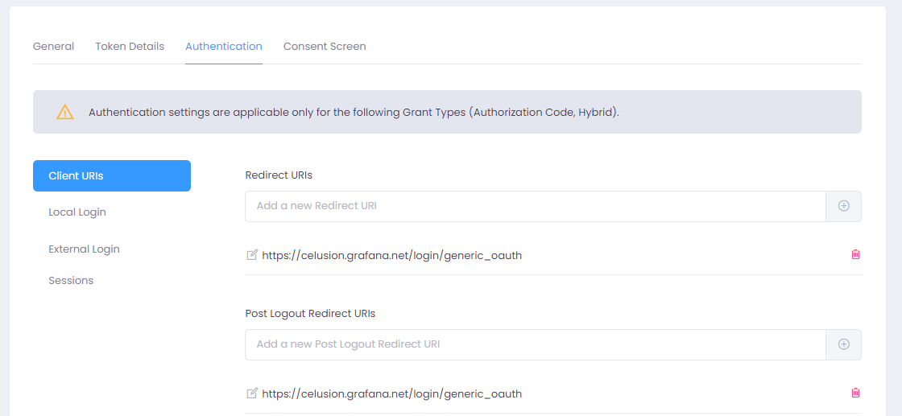Edit the Redirect URI entry pencil icon
The image size is (902, 416).
[x=251, y=255]
